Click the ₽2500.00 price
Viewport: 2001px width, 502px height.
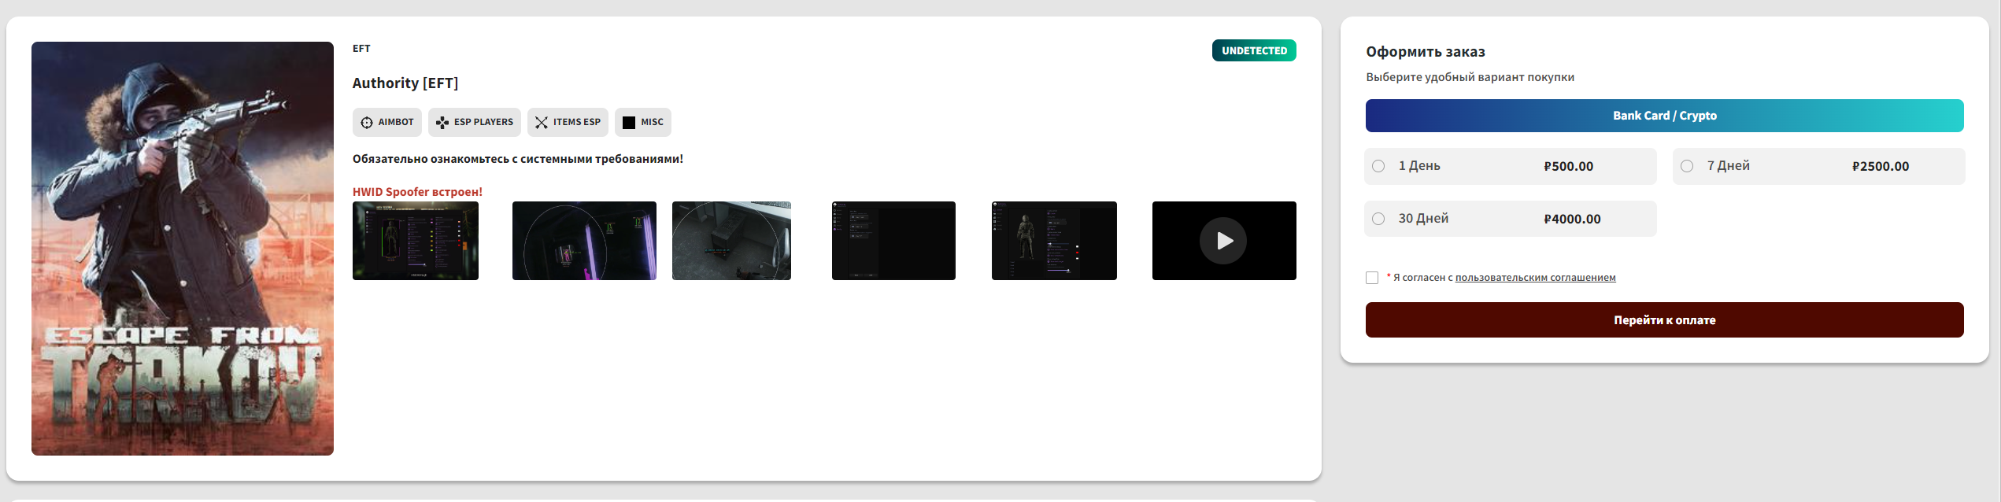click(1881, 167)
